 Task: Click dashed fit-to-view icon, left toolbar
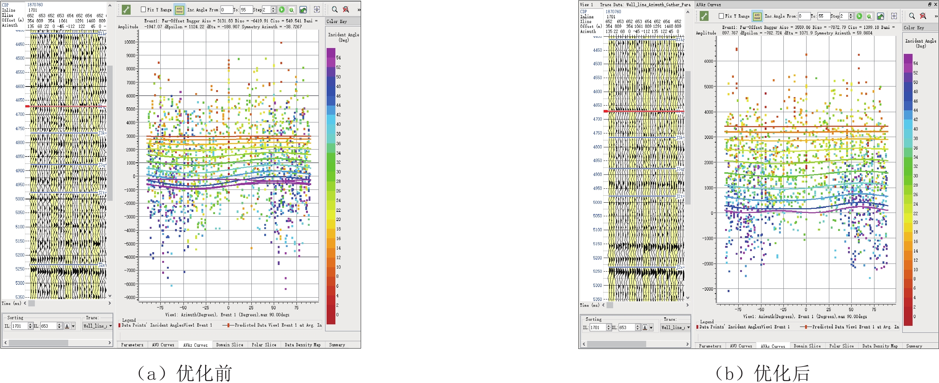coord(317,10)
